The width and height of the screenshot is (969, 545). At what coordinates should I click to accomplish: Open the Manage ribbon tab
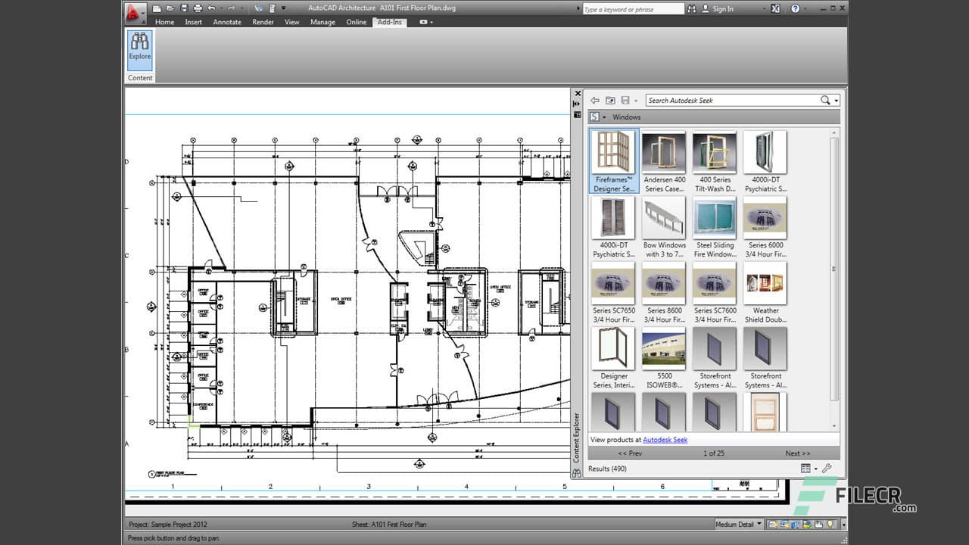(x=322, y=22)
